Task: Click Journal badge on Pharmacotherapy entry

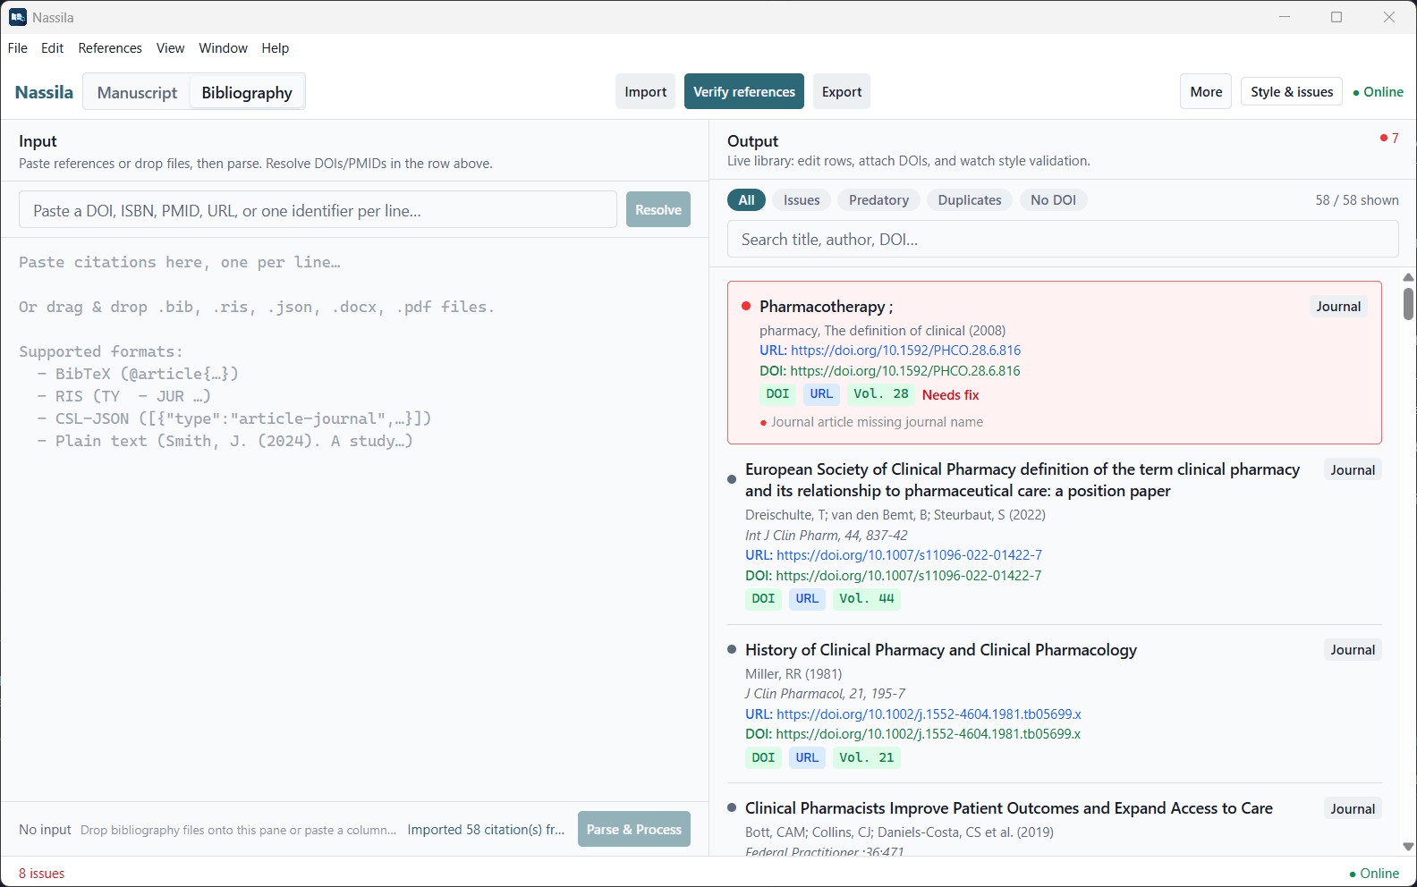Action: coord(1338,306)
